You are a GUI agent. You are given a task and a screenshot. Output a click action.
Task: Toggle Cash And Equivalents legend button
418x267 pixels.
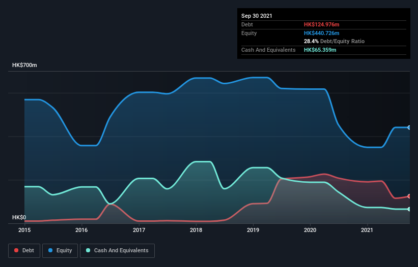tap(117, 251)
